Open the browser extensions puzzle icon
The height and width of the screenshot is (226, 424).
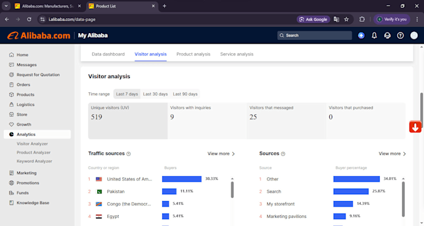pyautogui.click(x=362, y=19)
